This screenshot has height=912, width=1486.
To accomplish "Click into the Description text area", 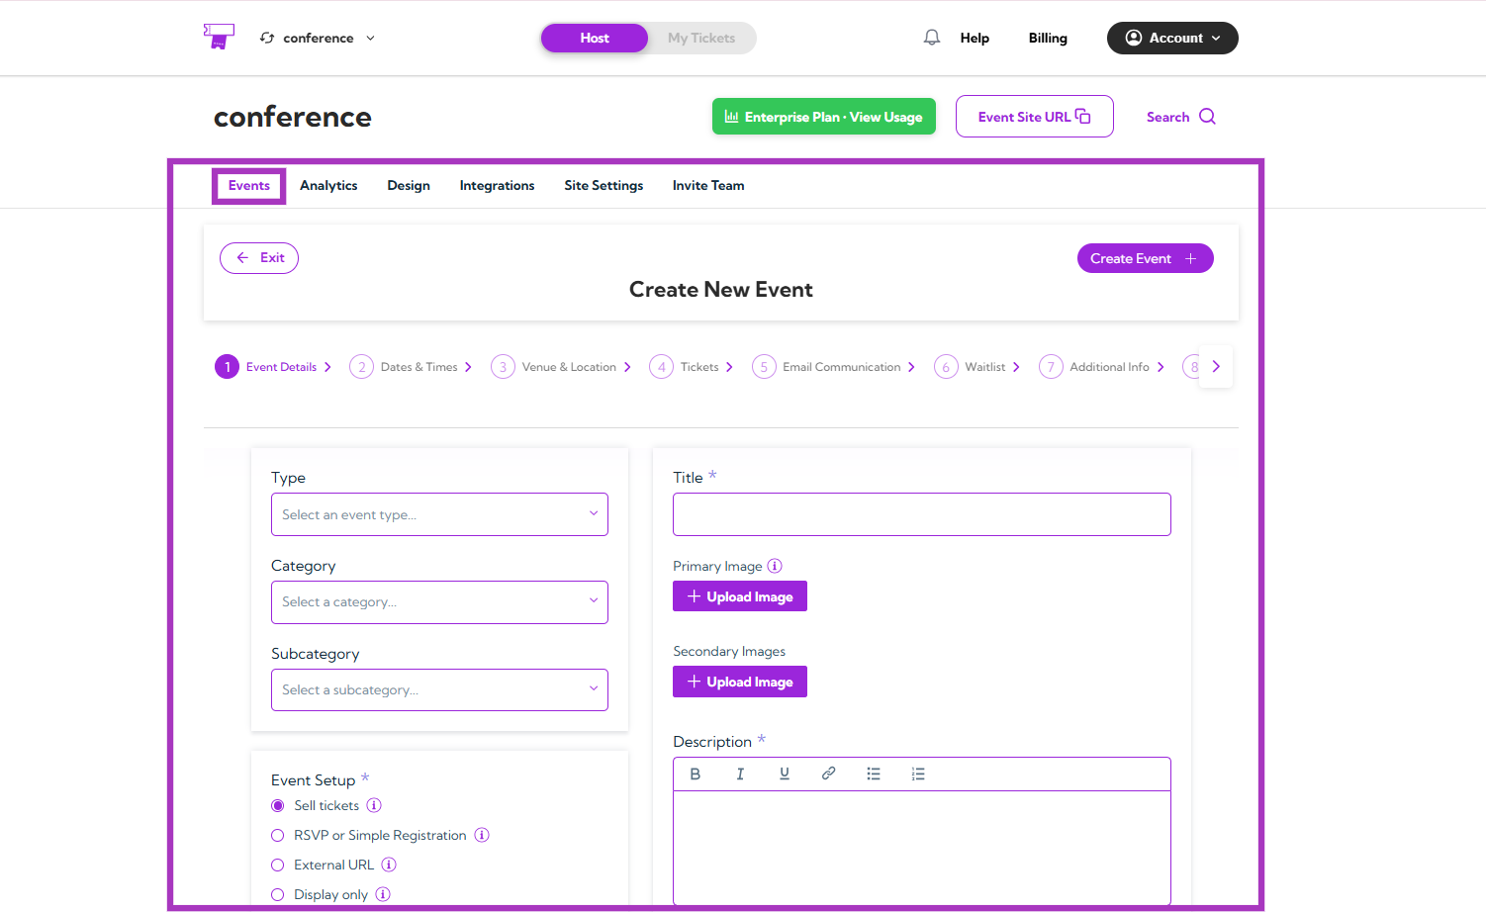I will (922, 848).
